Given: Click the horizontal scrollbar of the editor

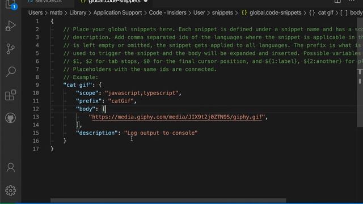Looking at the screenshot, I should [168, 201].
